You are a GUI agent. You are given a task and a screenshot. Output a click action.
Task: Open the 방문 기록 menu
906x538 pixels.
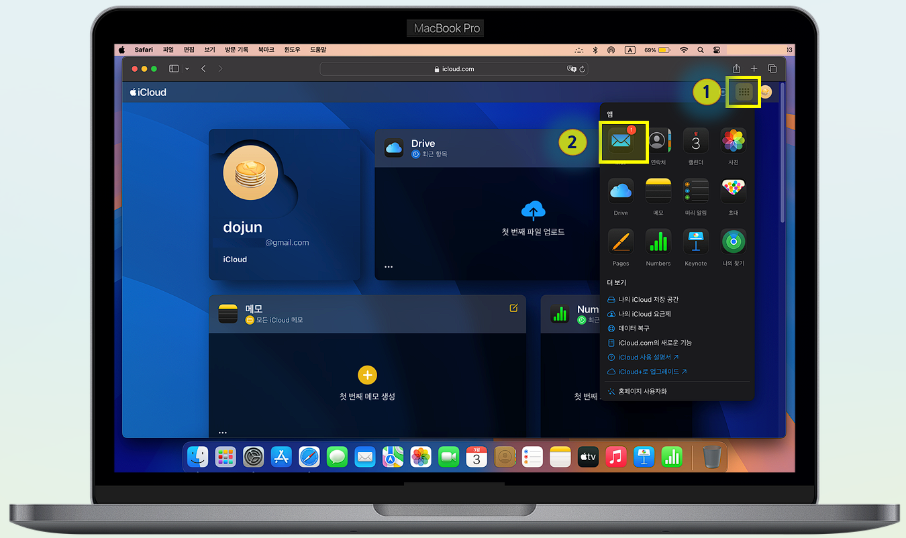click(x=236, y=50)
